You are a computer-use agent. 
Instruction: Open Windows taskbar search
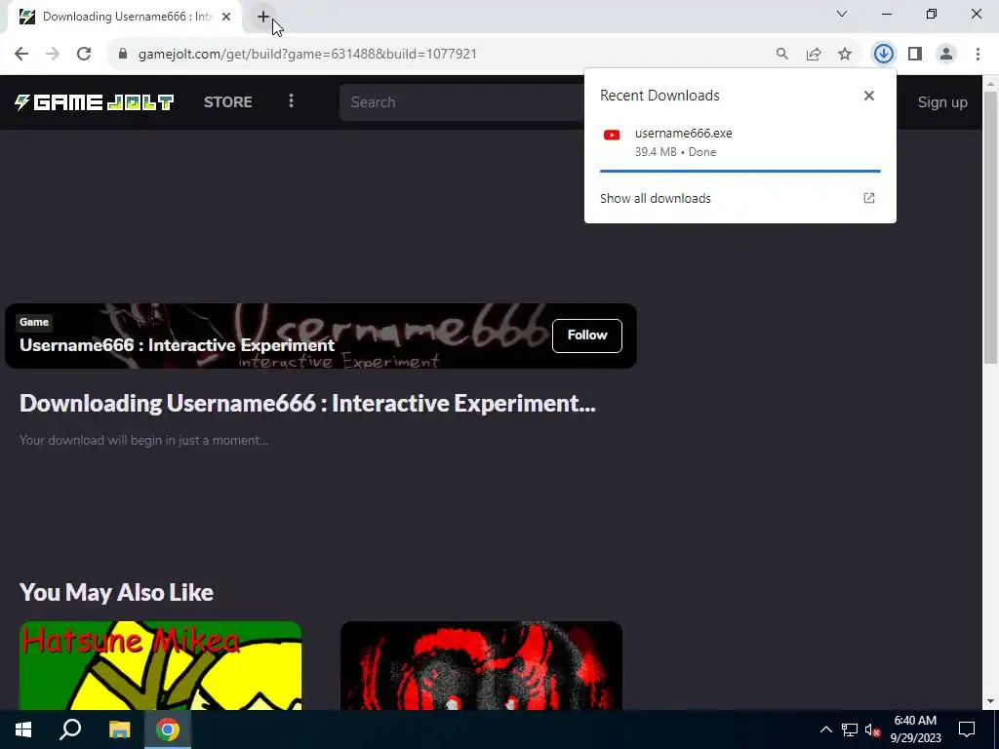(x=70, y=729)
